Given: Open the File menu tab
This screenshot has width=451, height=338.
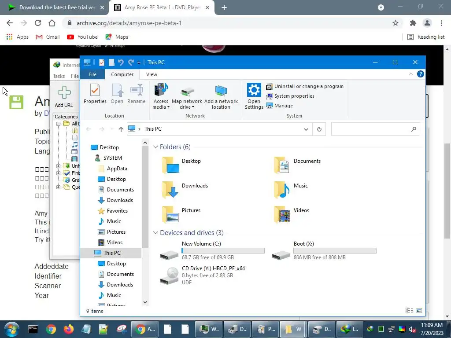Looking at the screenshot, I should [x=92, y=74].
